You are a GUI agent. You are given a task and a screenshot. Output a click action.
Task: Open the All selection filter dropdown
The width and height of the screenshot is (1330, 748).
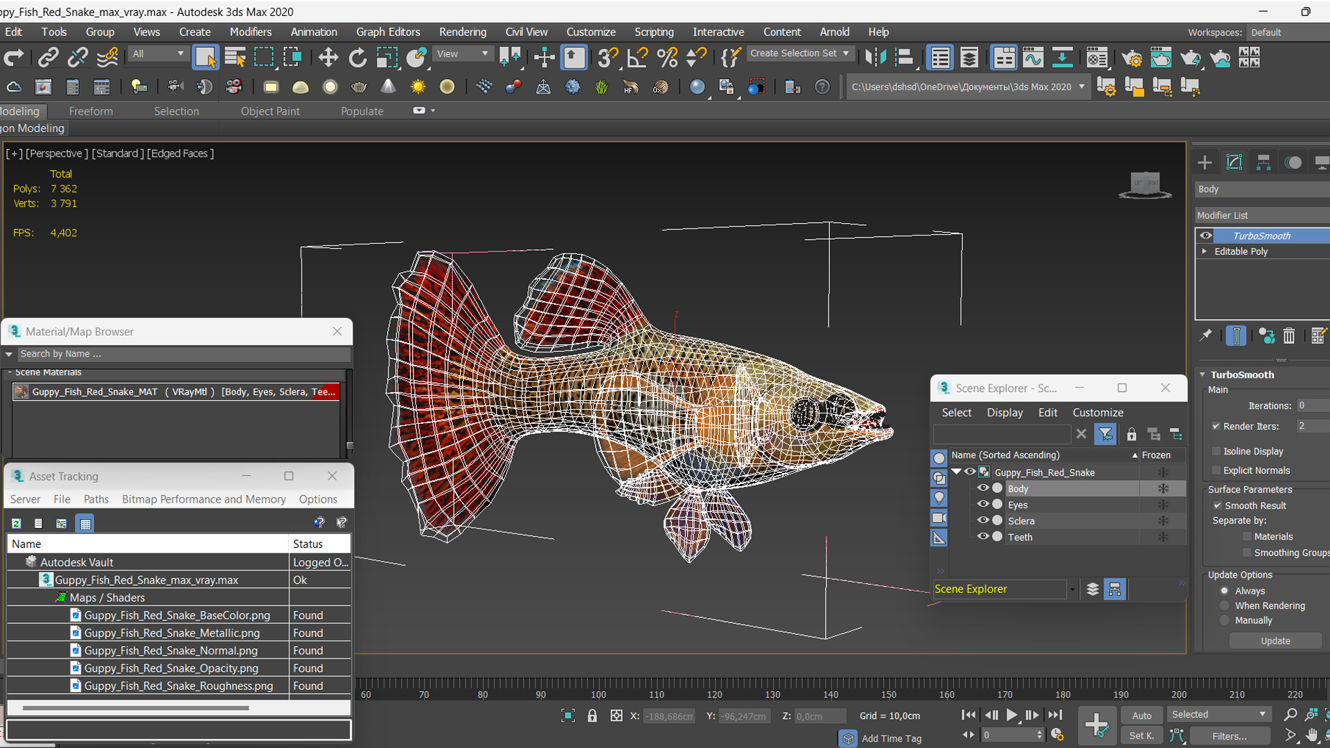point(158,53)
